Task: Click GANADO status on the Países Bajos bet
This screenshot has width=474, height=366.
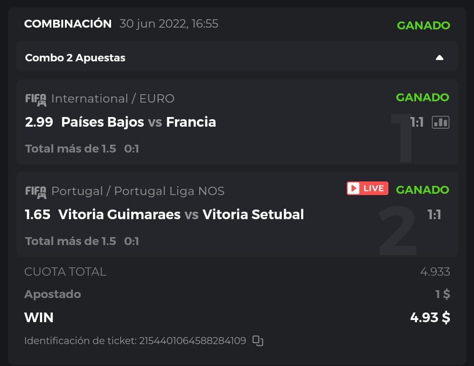Action: (422, 97)
